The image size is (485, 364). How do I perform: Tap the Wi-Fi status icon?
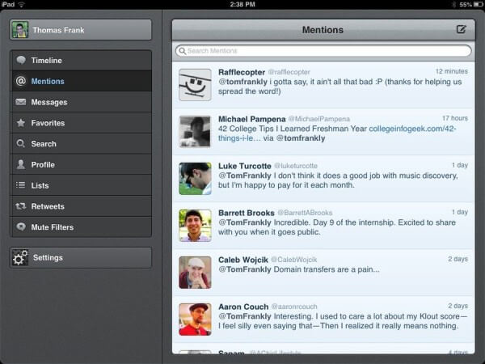pyautogui.click(x=21, y=4)
